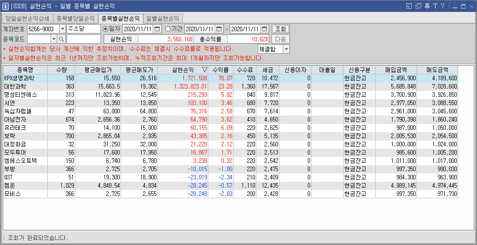Click the 신용이자 column header
The image size is (477, 245).
[x=295, y=70]
